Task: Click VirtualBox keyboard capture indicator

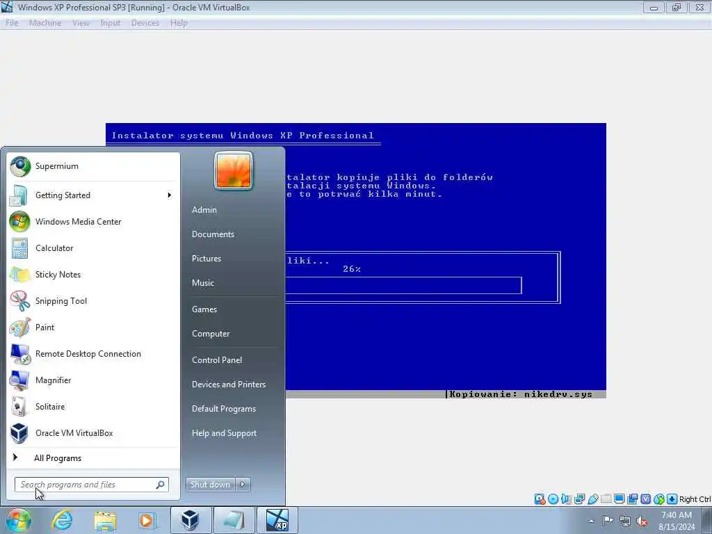Action: pos(672,499)
